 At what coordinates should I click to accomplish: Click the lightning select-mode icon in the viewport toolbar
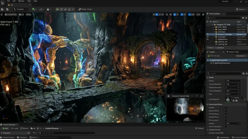point(154,15)
